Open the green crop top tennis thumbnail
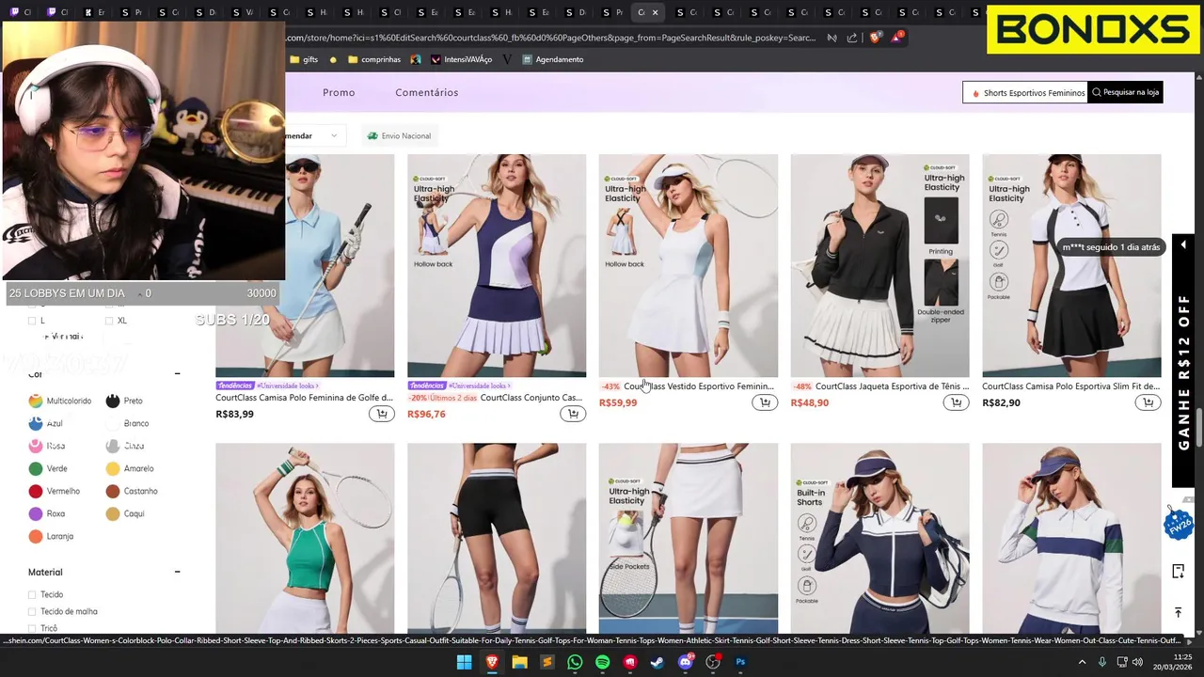The width and height of the screenshot is (1204, 677). pyautogui.click(x=305, y=538)
